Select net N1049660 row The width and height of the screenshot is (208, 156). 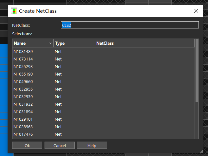pos(104,82)
